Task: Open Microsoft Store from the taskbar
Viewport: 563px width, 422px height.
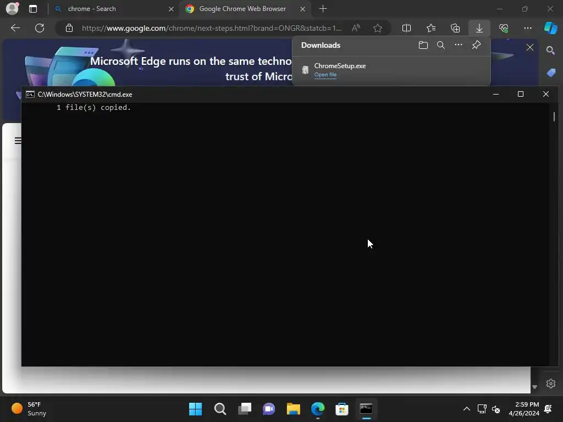Action: [x=342, y=409]
